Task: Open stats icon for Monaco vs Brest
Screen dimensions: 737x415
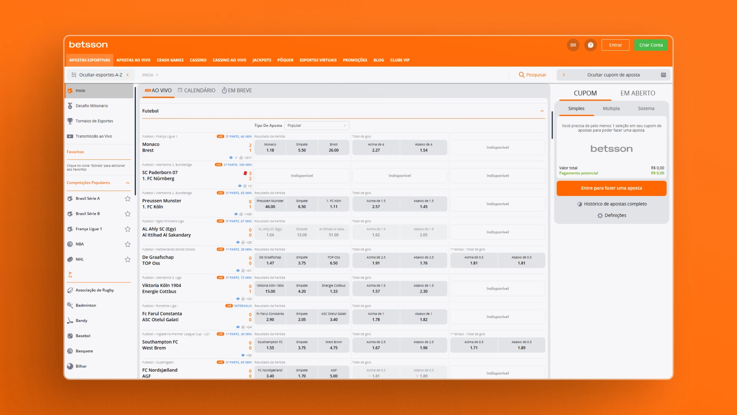Action: point(241,158)
